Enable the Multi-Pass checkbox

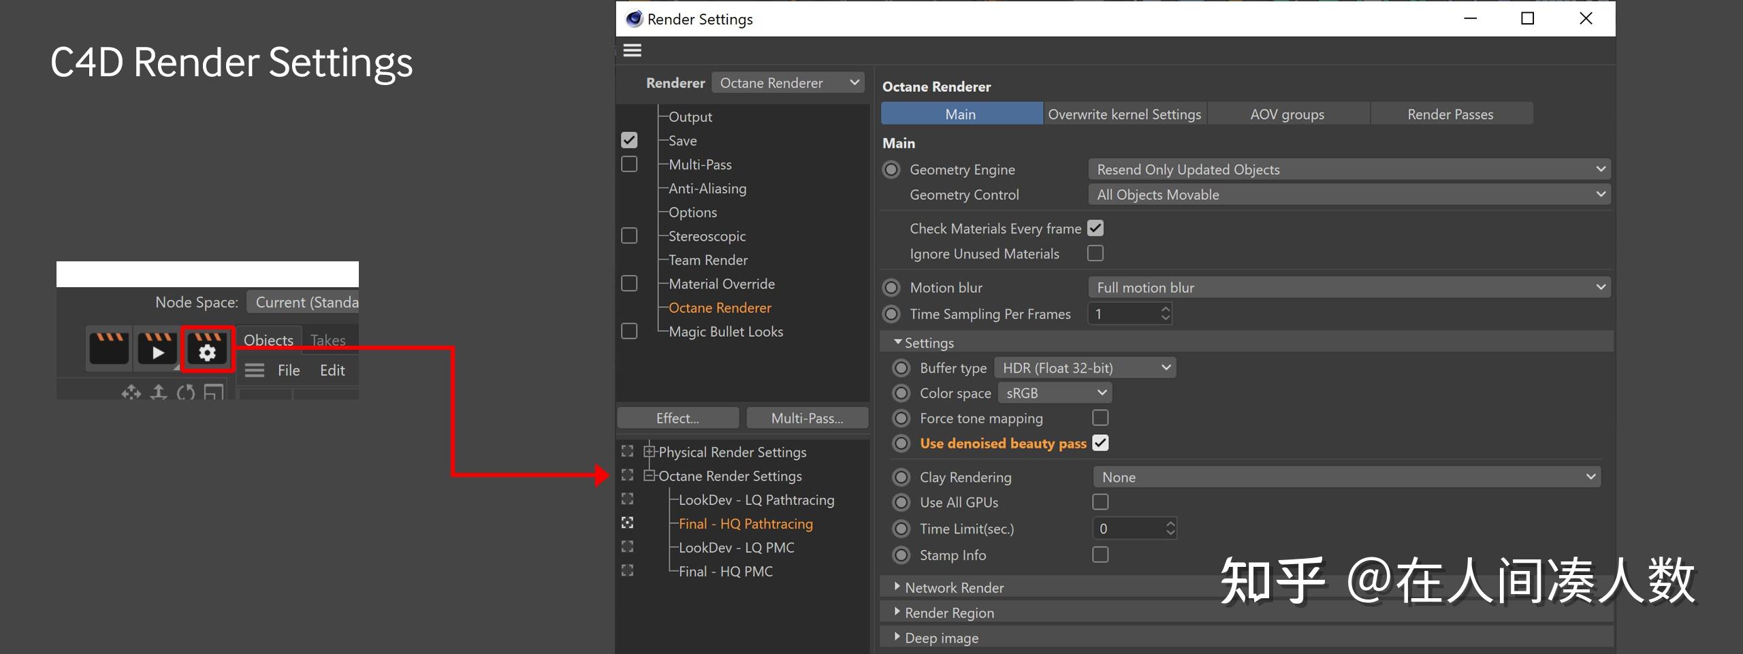point(629,165)
